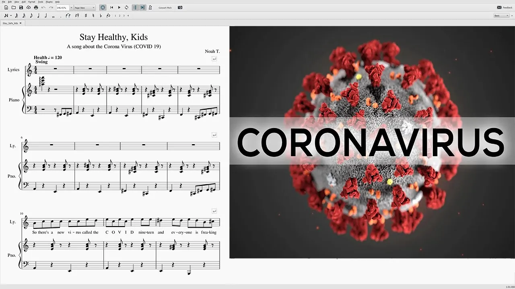The width and height of the screenshot is (515, 289).
Task: Add a sharp accidental
Action: coord(86,16)
